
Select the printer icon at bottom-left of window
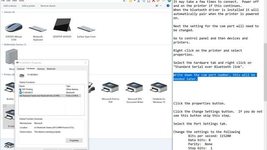click(x=9, y=145)
